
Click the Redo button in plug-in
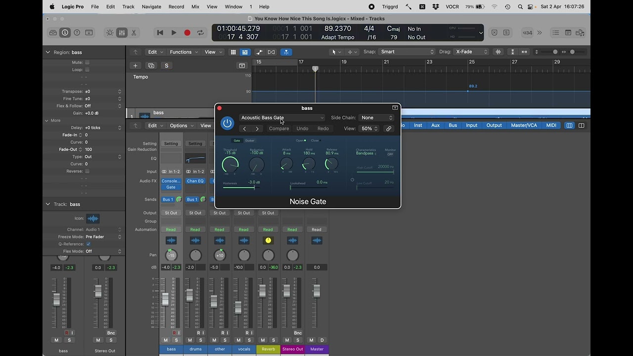323,129
